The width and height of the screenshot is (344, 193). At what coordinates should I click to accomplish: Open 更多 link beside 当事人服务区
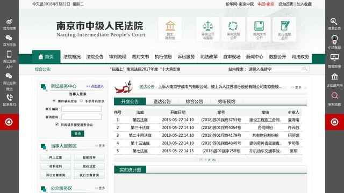click(100, 146)
